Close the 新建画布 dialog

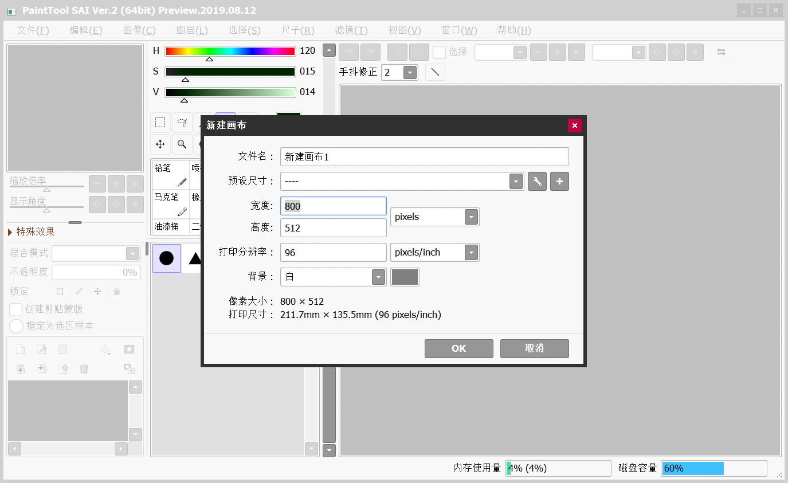click(575, 125)
